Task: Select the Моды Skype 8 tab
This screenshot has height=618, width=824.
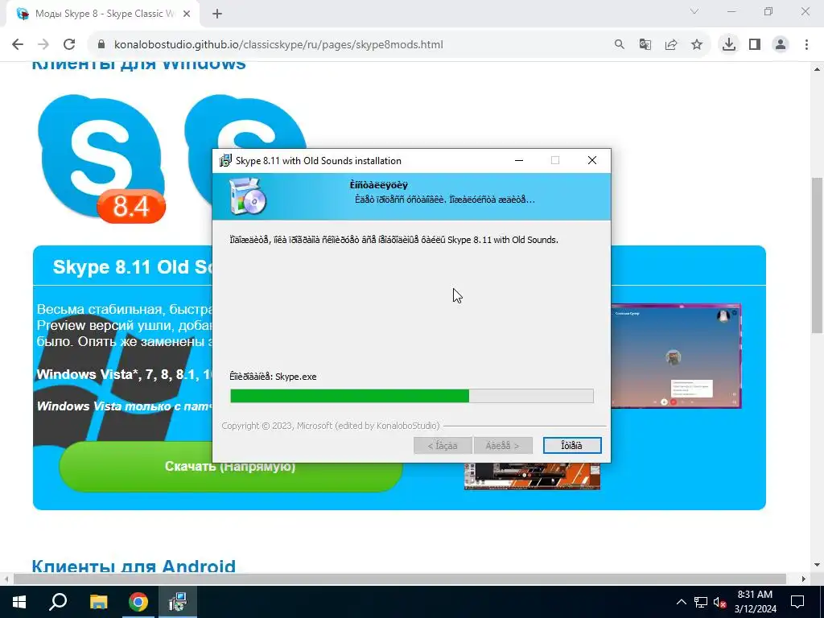Action: pyautogui.click(x=103, y=14)
